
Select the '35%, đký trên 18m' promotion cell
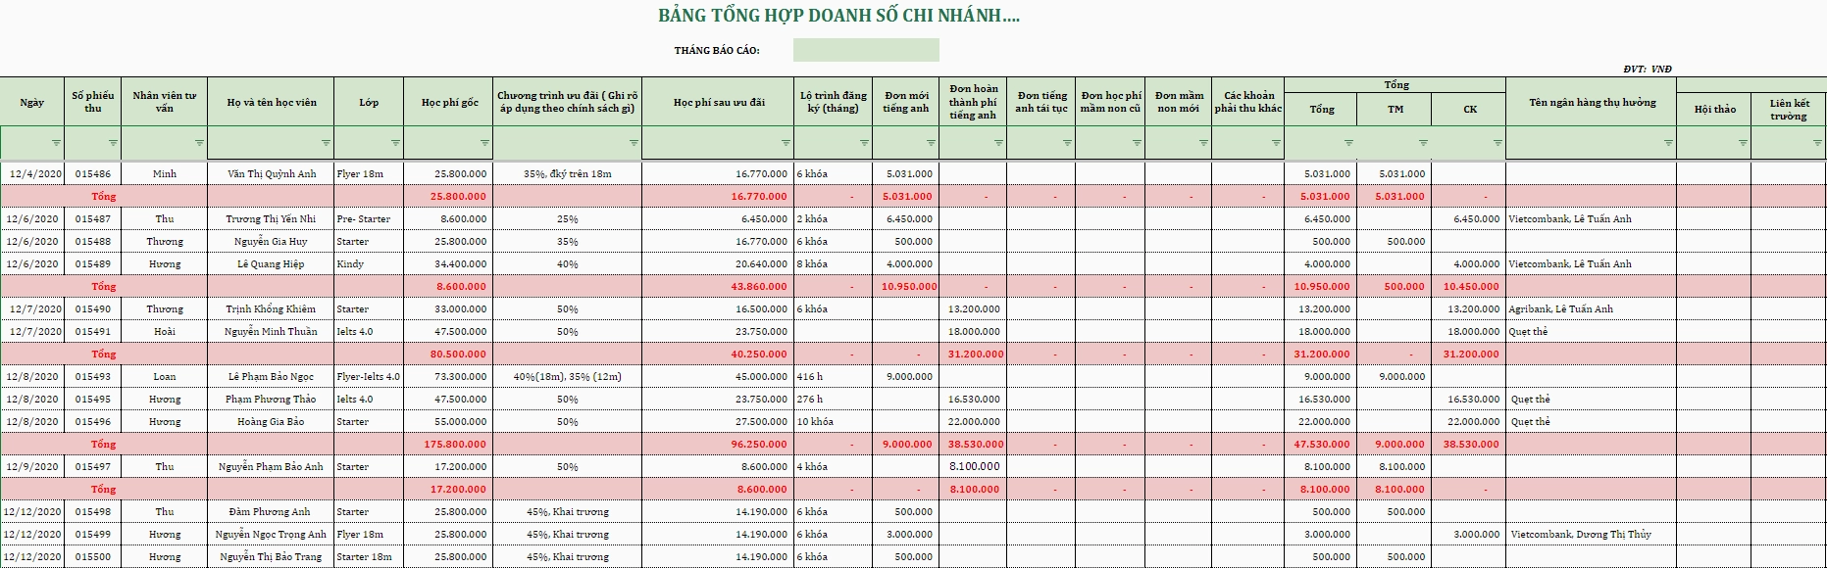click(567, 173)
